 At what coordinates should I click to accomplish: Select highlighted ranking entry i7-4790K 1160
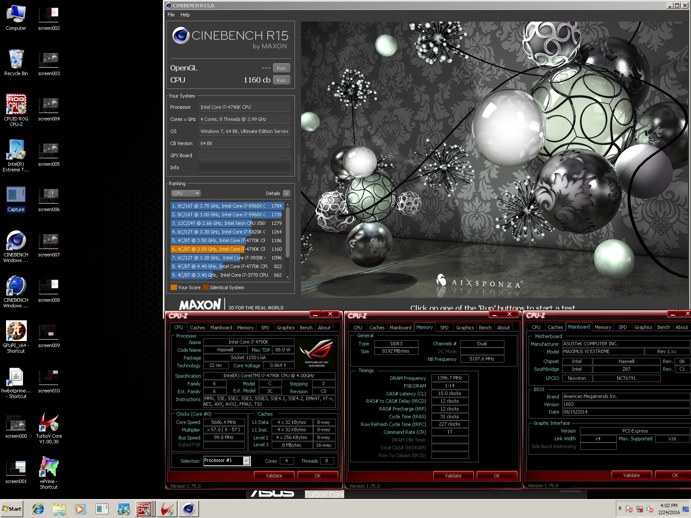click(x=227, y=249)
